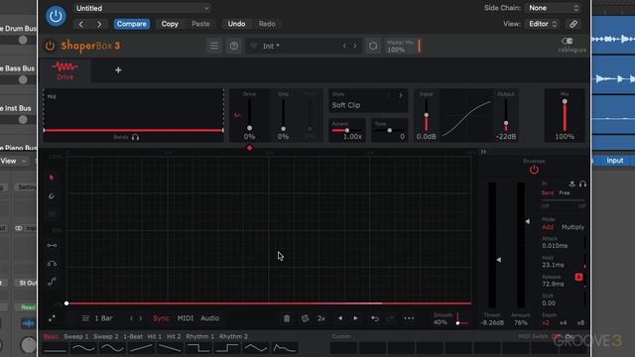
Task: Go to next Logic preset arrow
Action: [x=99, y=24]
